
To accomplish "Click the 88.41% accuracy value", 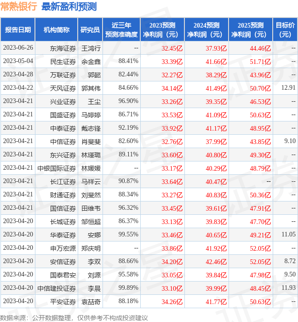I will [128, 61].
